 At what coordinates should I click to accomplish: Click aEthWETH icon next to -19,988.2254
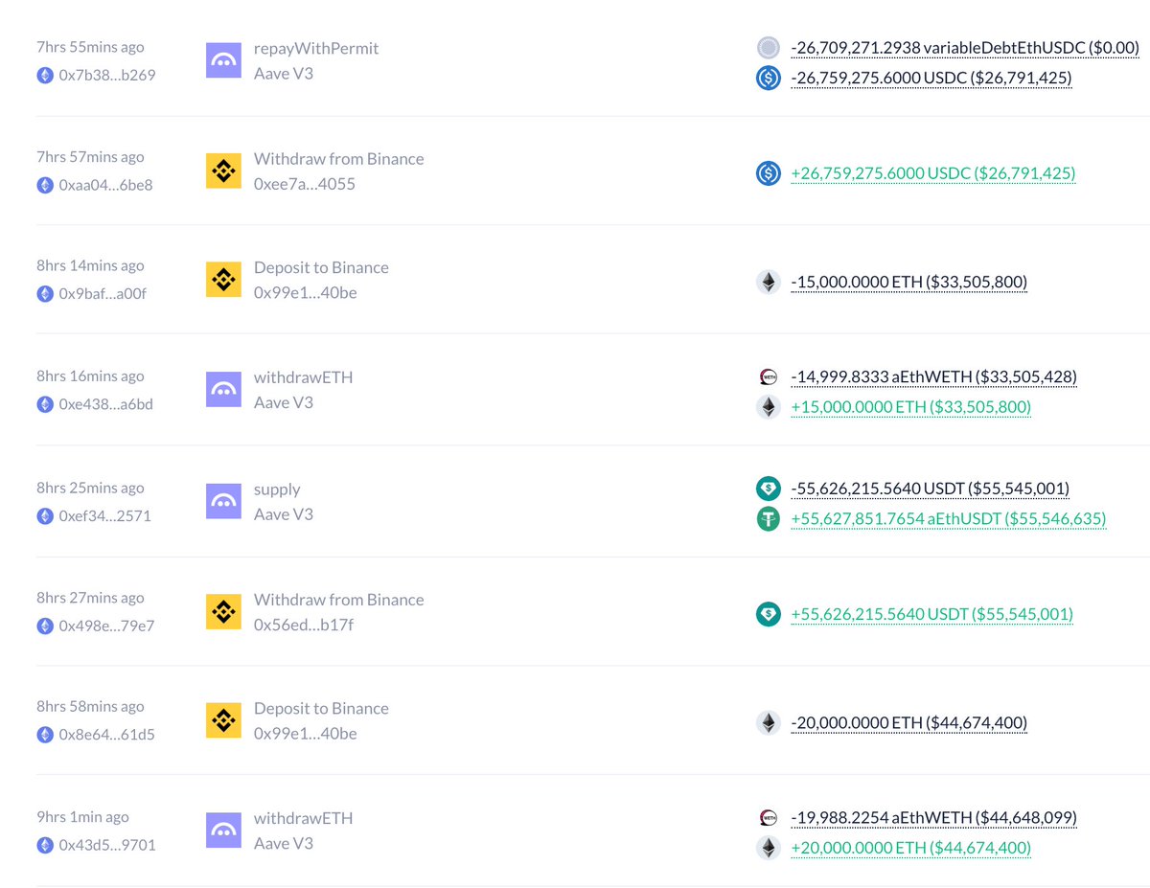tap(768, 818)
